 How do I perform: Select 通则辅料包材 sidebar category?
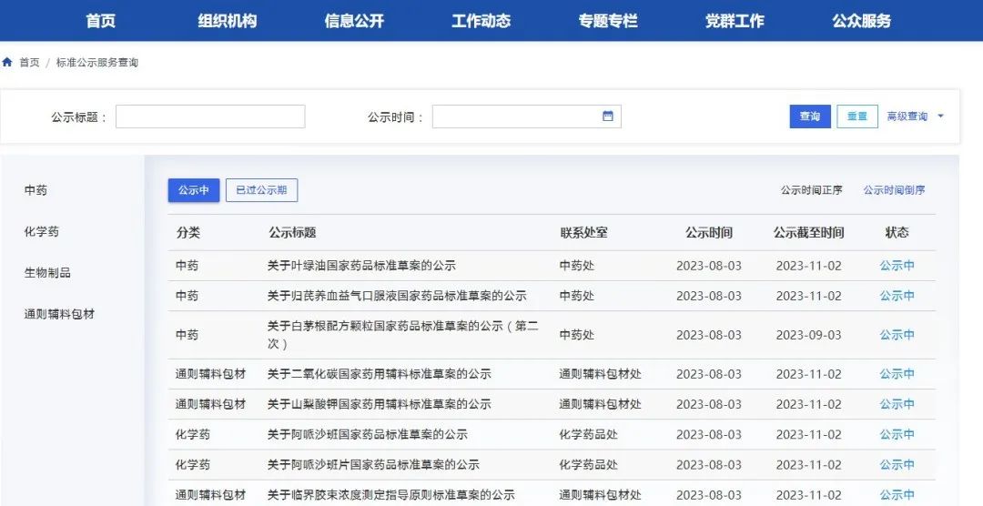click(x=59, y=314)
